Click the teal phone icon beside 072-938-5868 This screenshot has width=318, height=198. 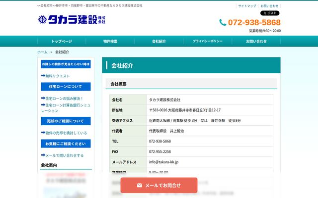223,22
